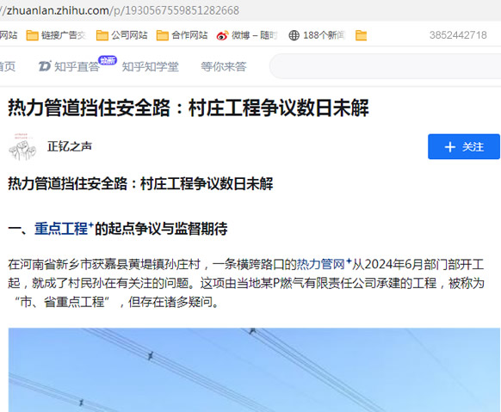Go to the 等你来答 tab
This screenshot has width=501, height=412.
click(x=224, y=66)
